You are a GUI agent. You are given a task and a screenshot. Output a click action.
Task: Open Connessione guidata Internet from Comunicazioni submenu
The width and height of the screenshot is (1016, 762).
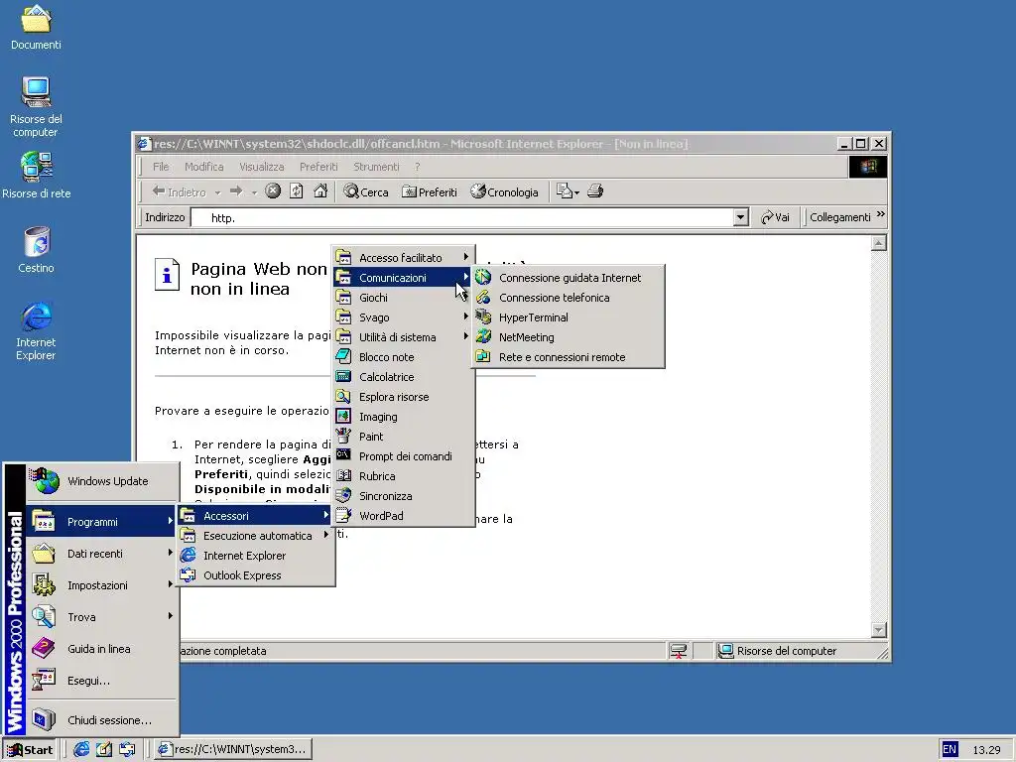tap(569, 278)
